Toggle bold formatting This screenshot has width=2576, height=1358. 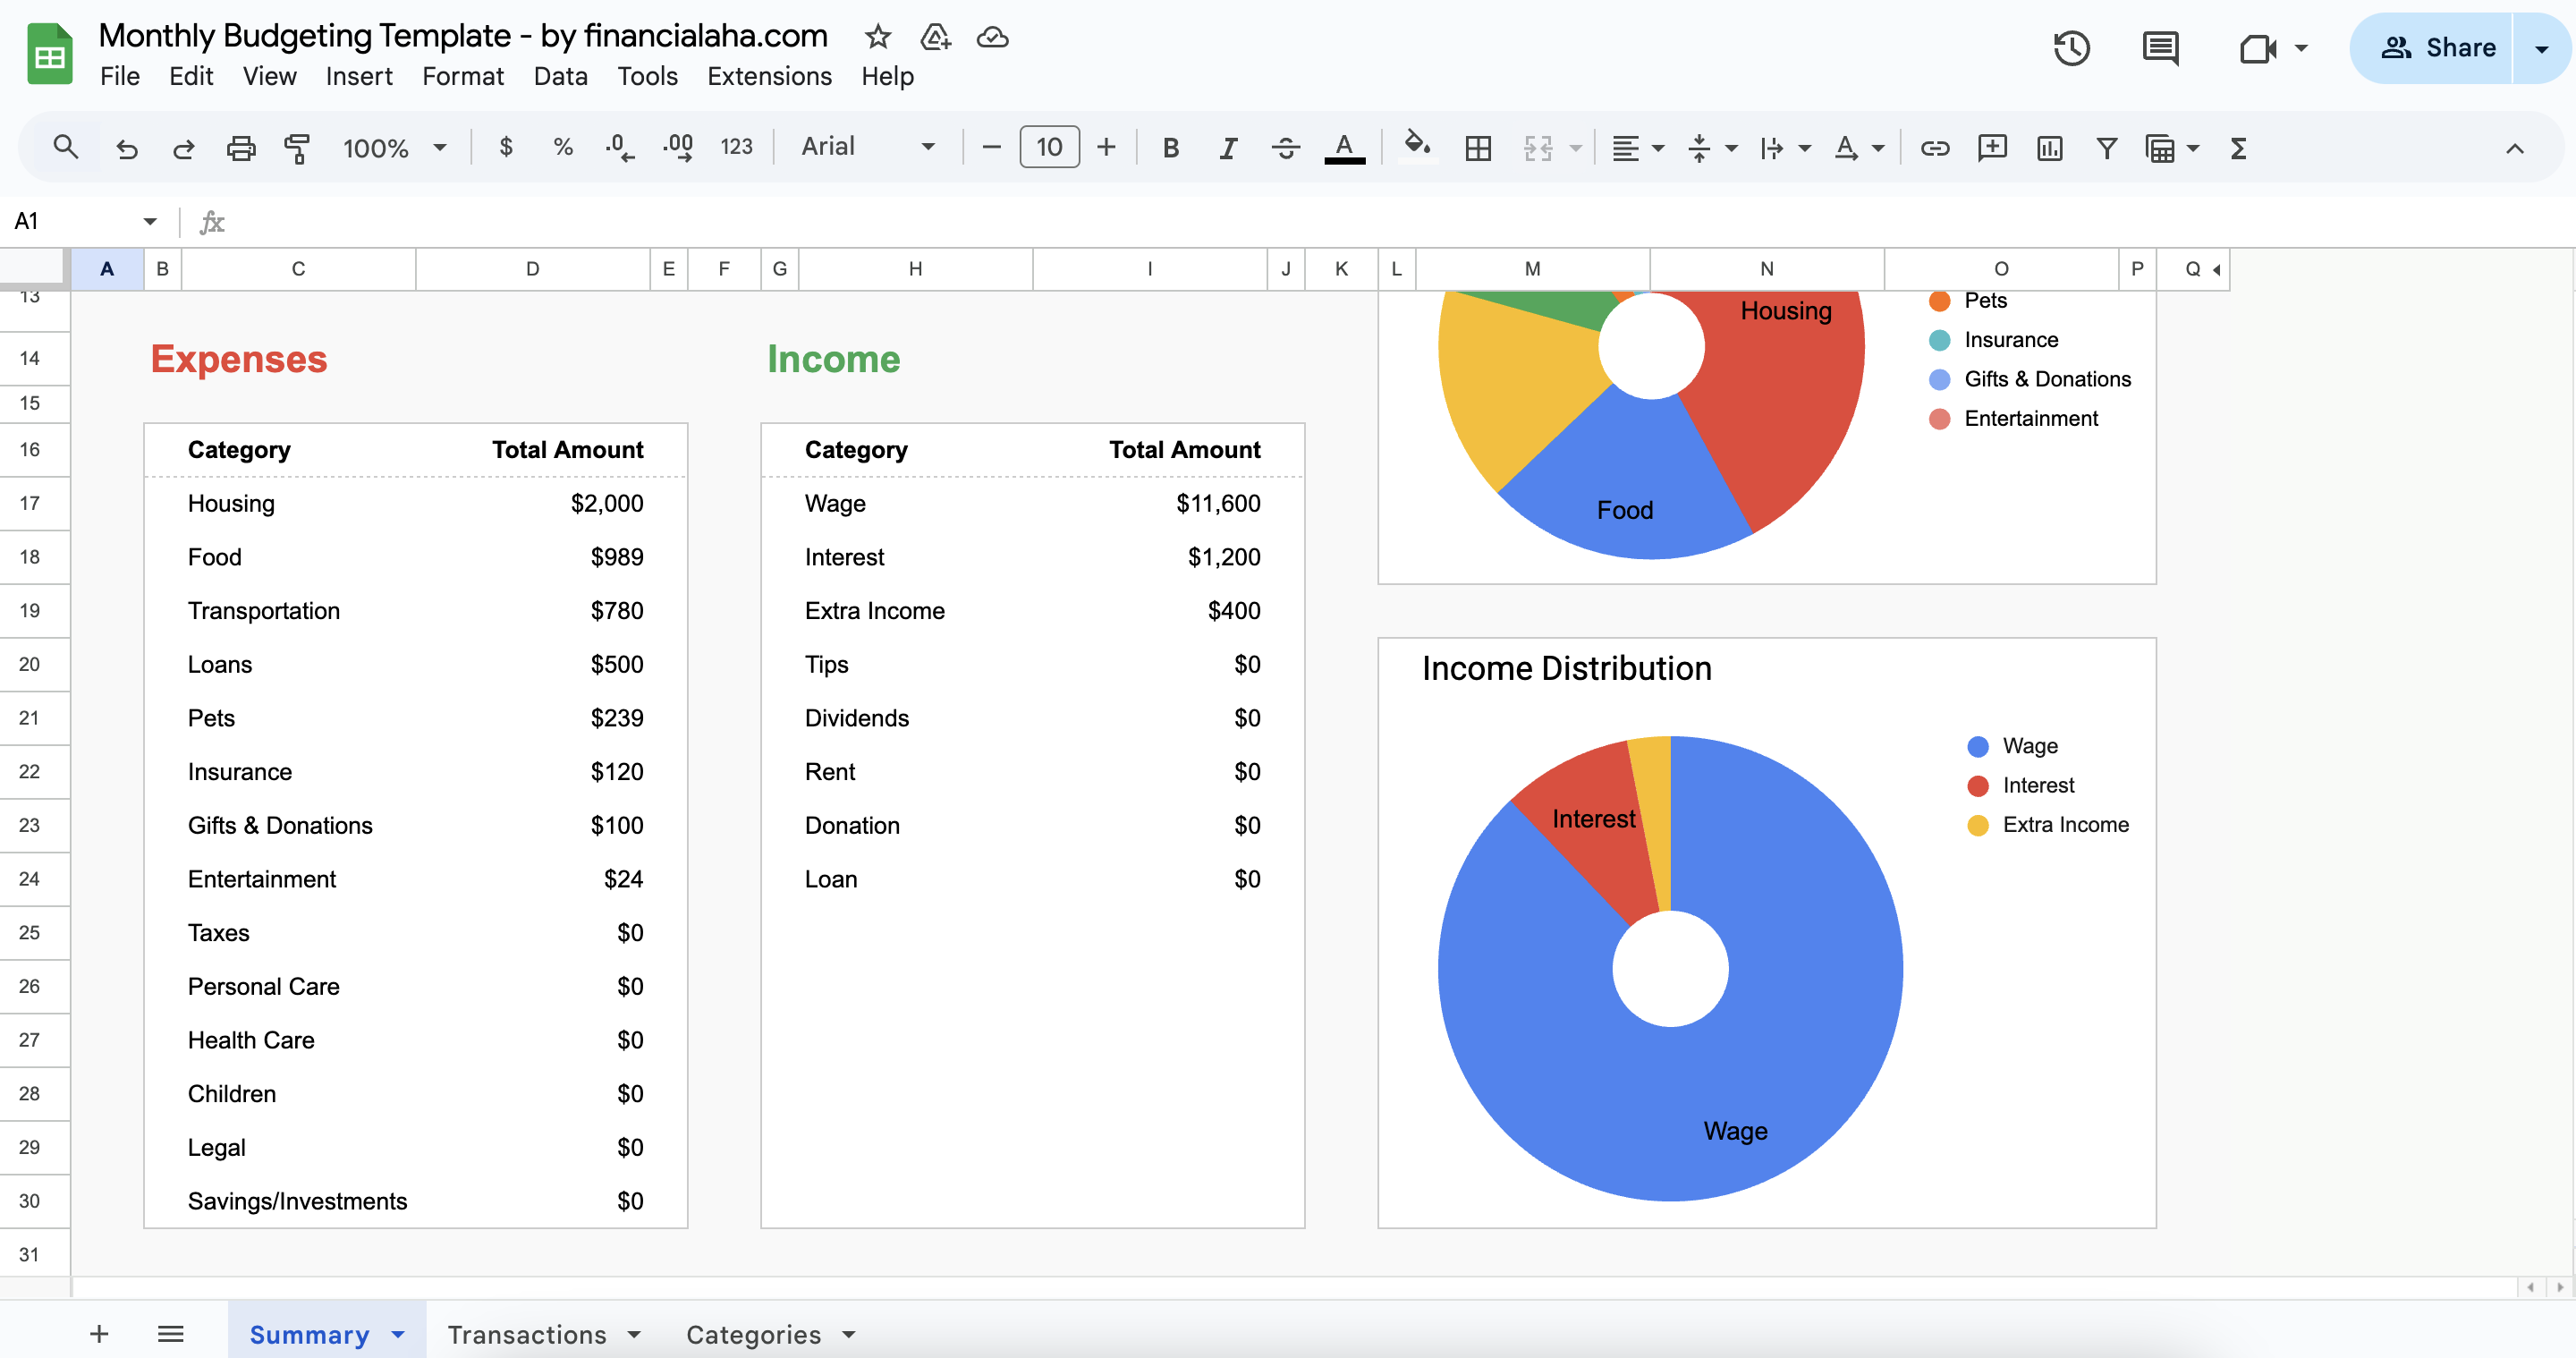point(1170,148)
